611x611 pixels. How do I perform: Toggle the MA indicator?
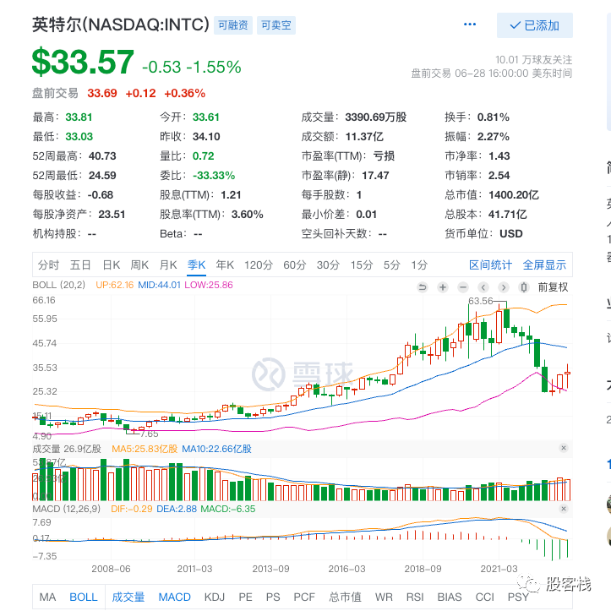pos(47,597)
